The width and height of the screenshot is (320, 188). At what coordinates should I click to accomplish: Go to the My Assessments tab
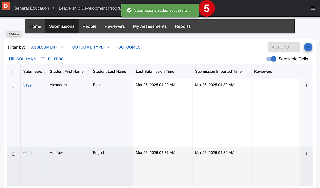[x=150, y=26]
